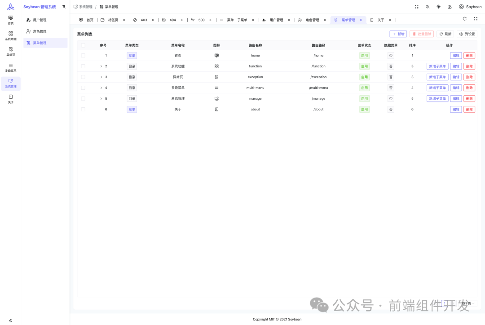Viewport: 485px width, 325px height.
Task: Open 首页 in the left sidebar
Action: click(x=11, y=20)
